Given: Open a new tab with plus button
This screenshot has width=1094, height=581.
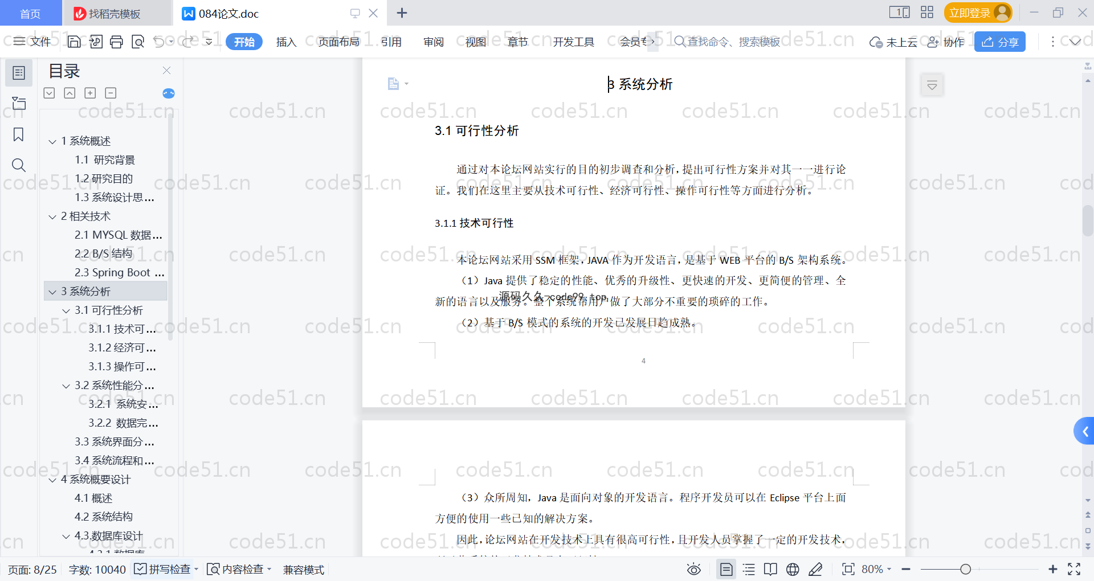Looking at the screenshot, I should pos(402,13).
